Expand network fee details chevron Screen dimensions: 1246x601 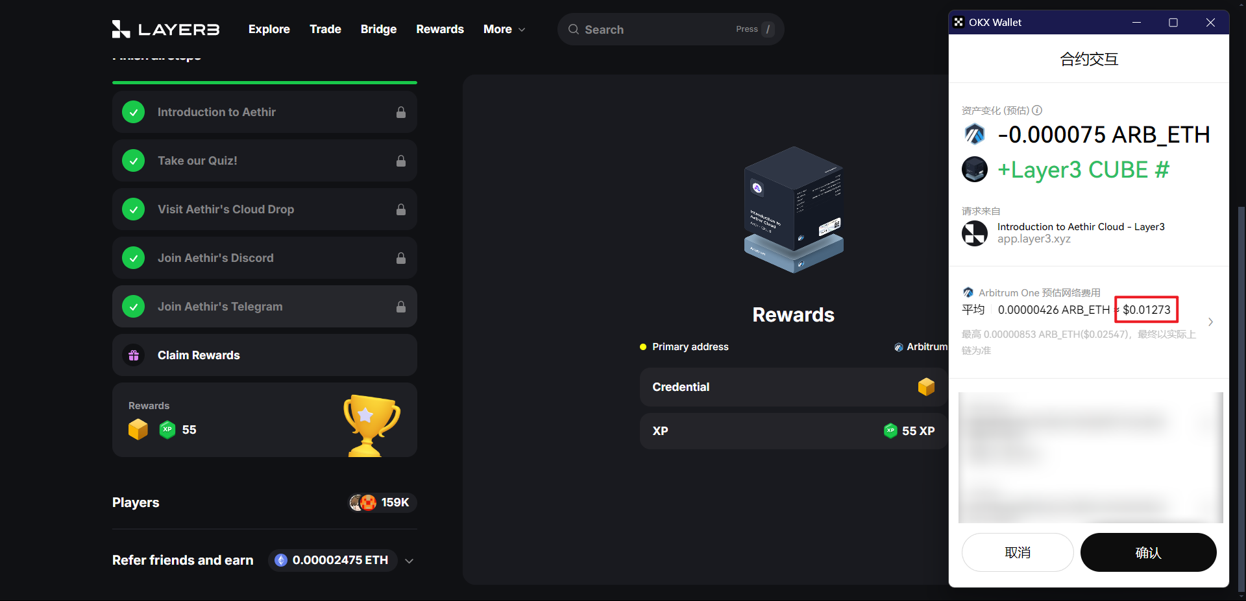tap(1210, 322)
